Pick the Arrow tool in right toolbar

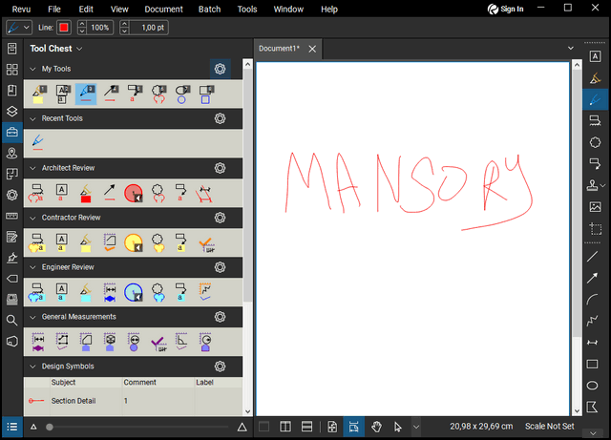click(x=596, y=277)
